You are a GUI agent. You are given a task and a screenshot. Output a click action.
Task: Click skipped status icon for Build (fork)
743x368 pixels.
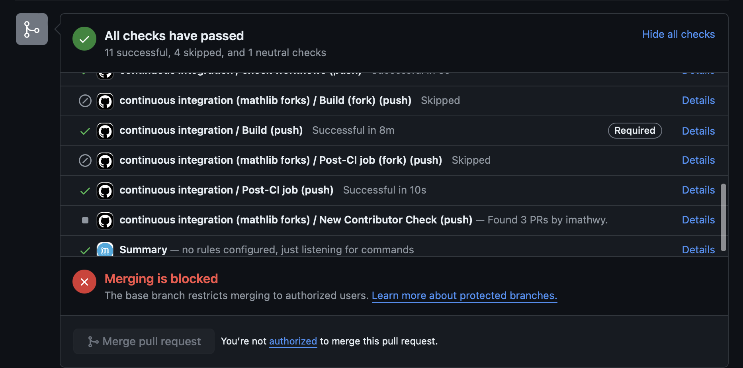click(x=85, y=101)
